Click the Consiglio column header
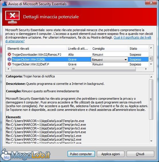 [x=109, y=49]
